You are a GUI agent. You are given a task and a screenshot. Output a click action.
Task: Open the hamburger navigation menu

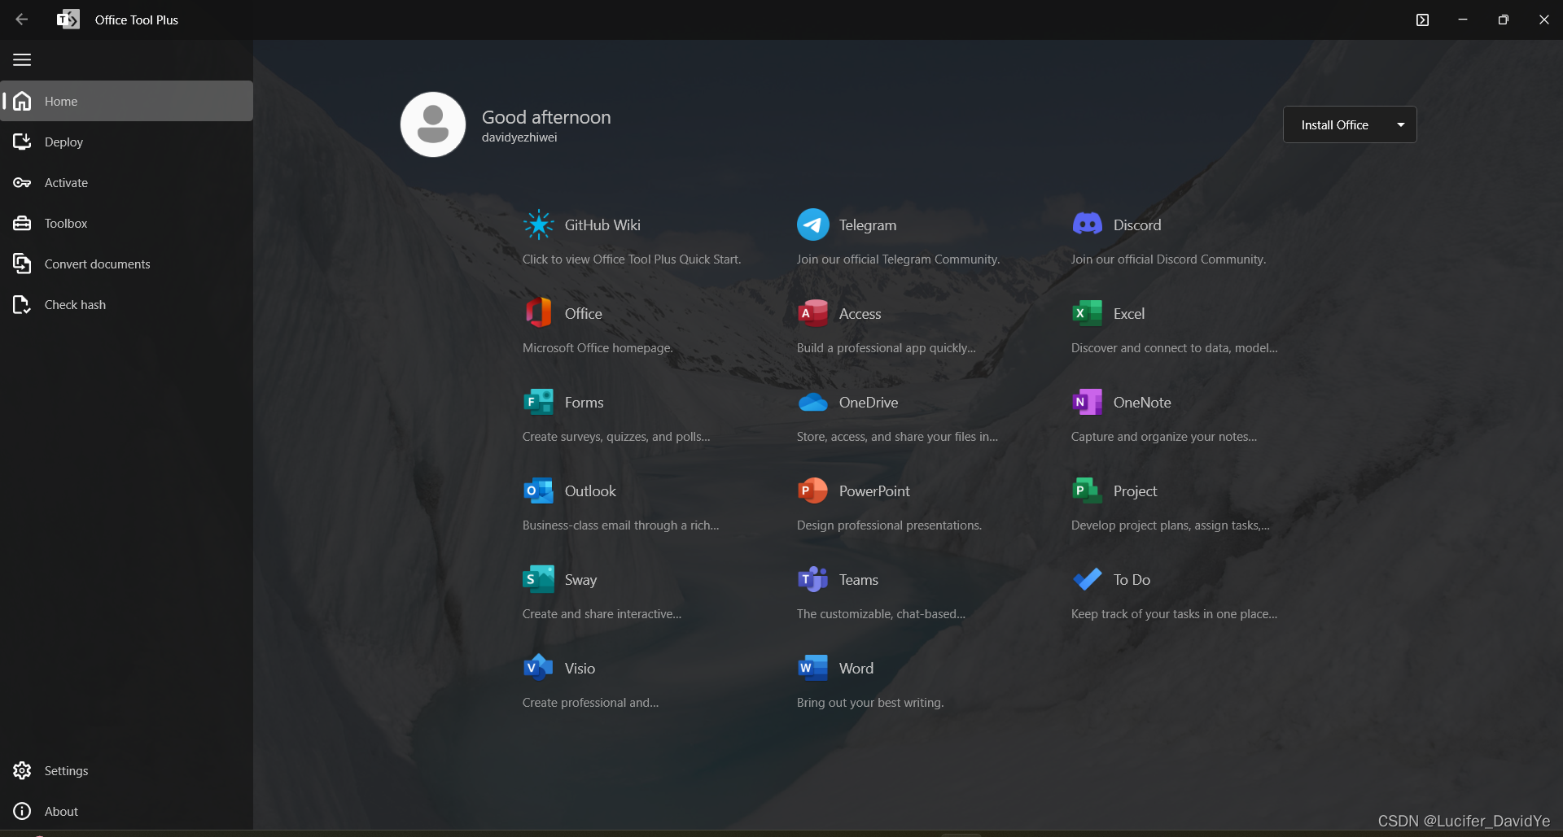tap(22, 60)
